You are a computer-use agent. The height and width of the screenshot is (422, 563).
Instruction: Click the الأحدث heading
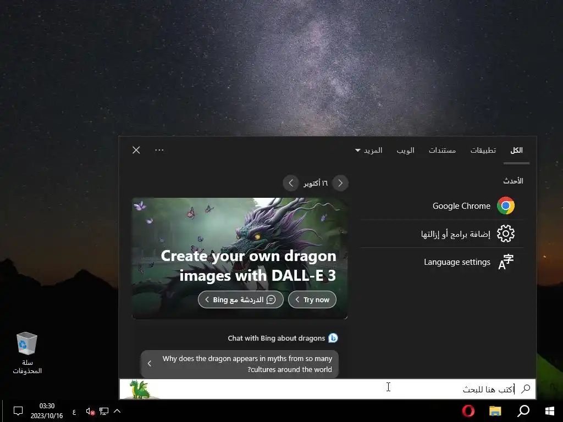click(513, 181)
